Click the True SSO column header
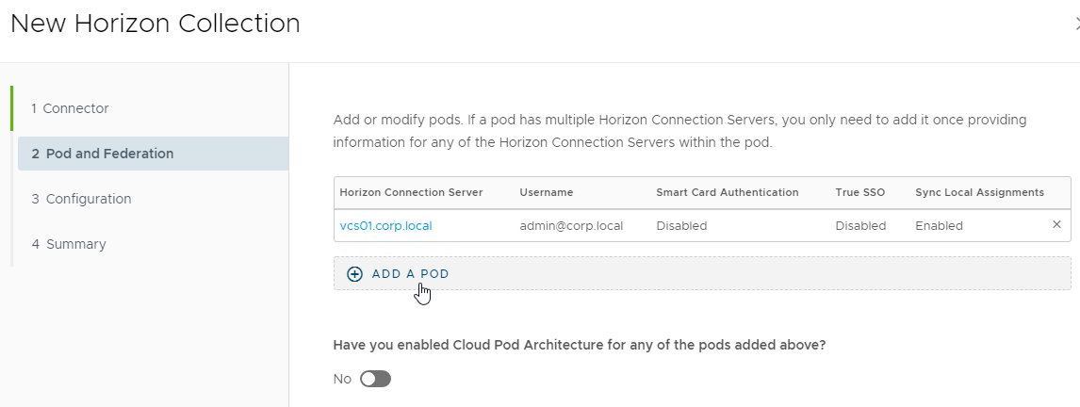The height and width of the screenshot is (407, 1080). click(860, 192)
